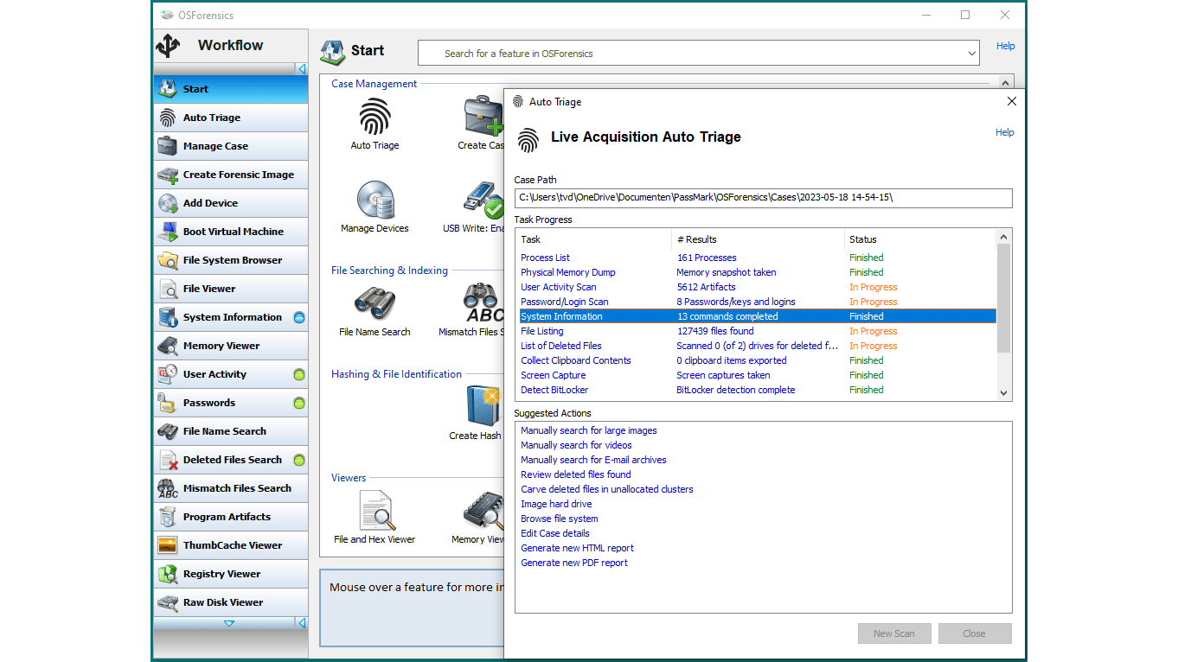Open Passwords in the Workflow sidebar
Image resolution: width=1178 pixels, height=662 pixels.
click(x=231, y=403)
